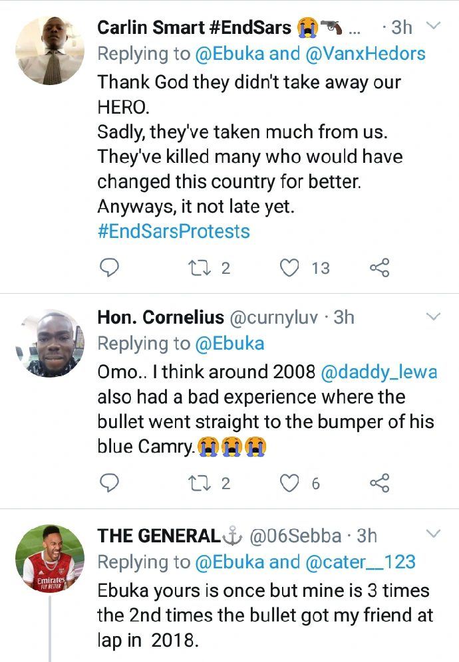Like Carlin Smart's tweet

click(289, 268)
